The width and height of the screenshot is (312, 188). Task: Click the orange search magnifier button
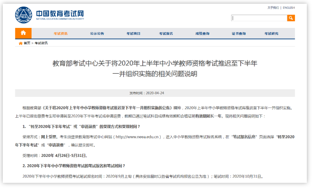291,18
